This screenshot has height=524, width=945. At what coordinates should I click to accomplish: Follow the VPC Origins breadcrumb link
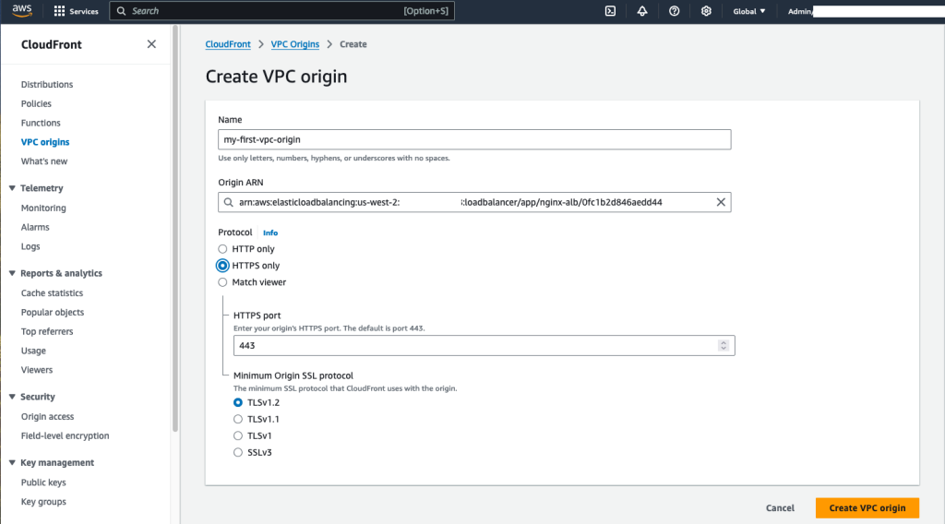click(294, 44)
